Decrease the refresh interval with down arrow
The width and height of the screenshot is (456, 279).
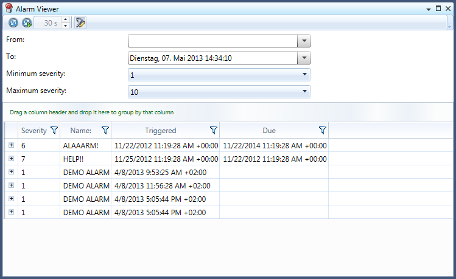click(66, 26)
